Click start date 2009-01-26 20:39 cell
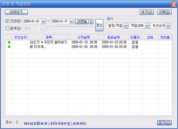178x129 pixels. click(x=84, y=47)
